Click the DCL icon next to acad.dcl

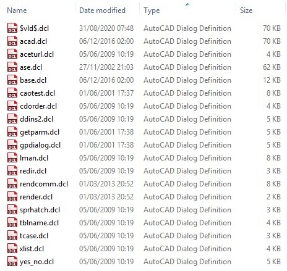tap(12, 41)
